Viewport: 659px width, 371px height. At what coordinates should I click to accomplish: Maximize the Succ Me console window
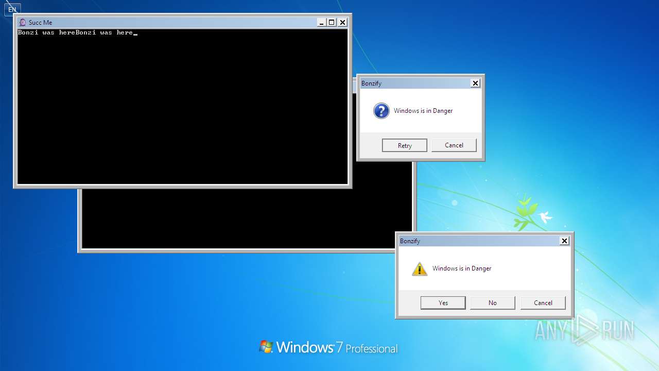[332, 22]
